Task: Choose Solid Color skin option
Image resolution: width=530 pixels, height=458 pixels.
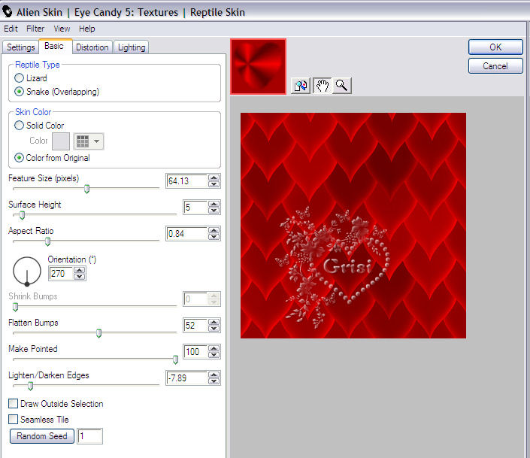Action: (20, 126)
